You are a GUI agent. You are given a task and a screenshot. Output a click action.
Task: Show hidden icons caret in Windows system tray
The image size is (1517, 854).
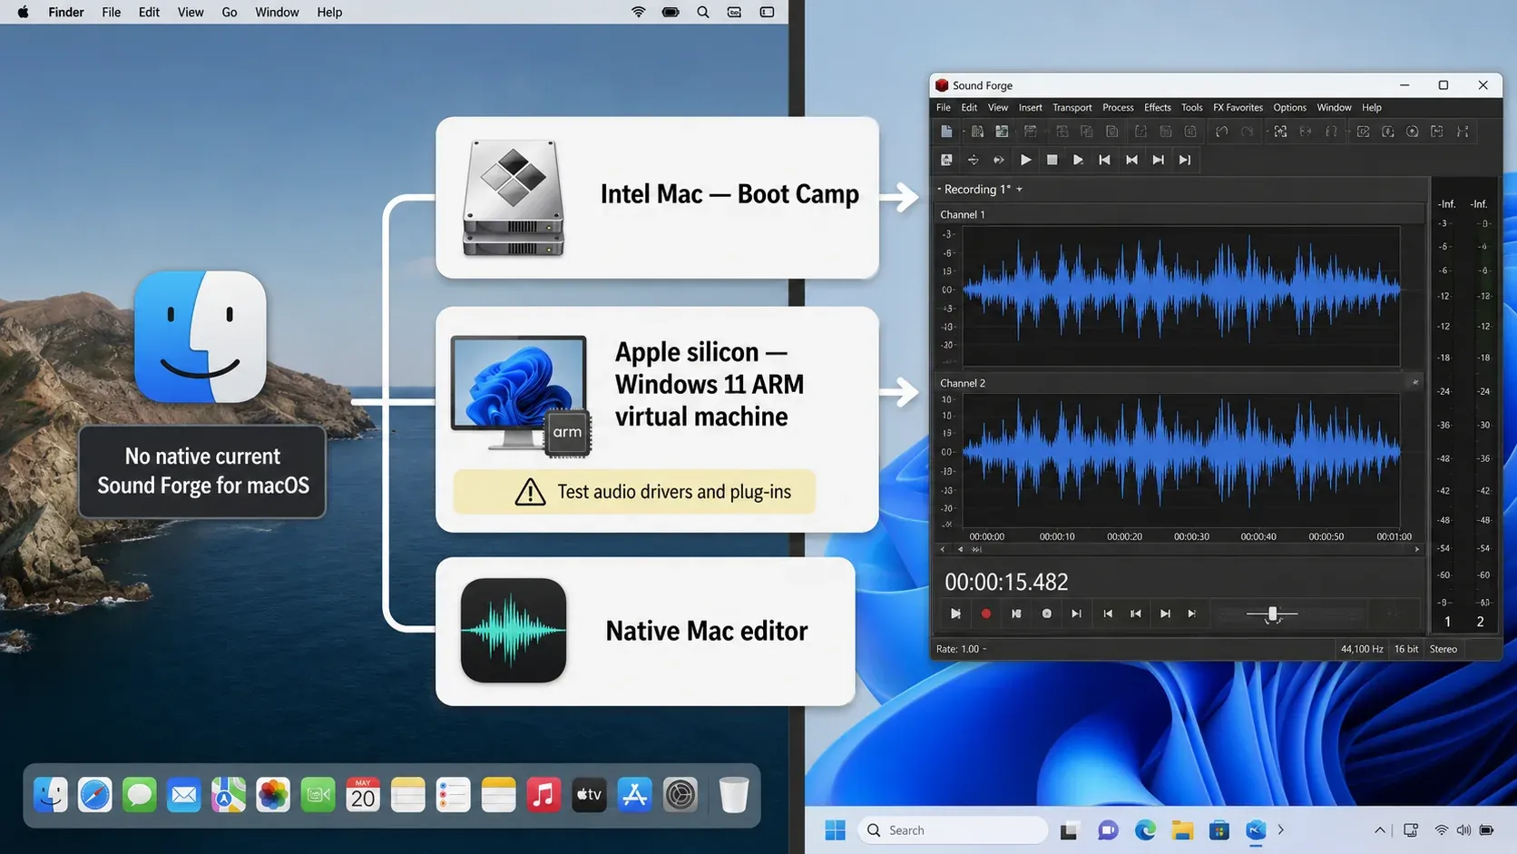1380,830
